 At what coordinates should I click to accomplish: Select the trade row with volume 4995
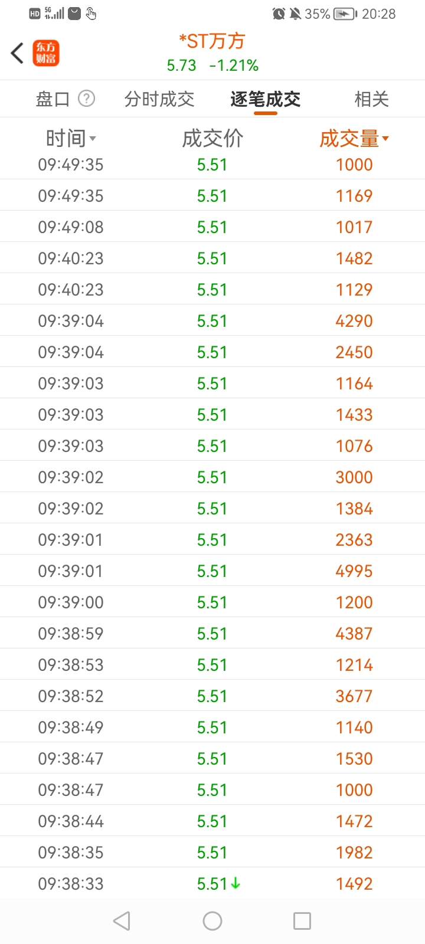point(212,571)
